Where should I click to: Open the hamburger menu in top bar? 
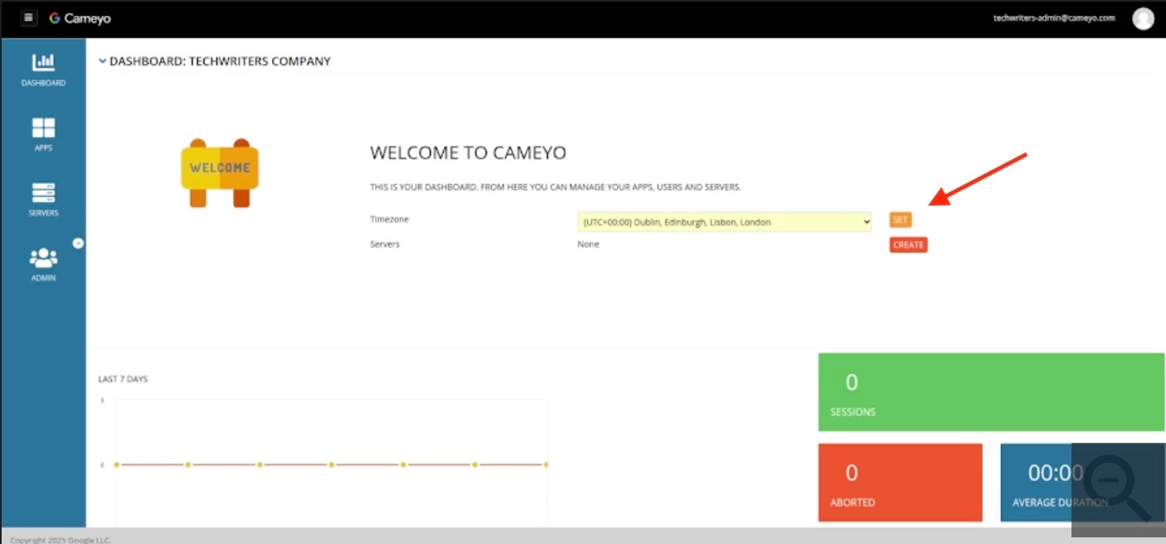tap(29, 17)
